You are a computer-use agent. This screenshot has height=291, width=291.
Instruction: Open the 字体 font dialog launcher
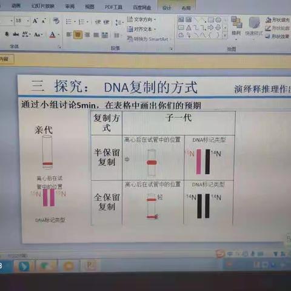[59, 47]
